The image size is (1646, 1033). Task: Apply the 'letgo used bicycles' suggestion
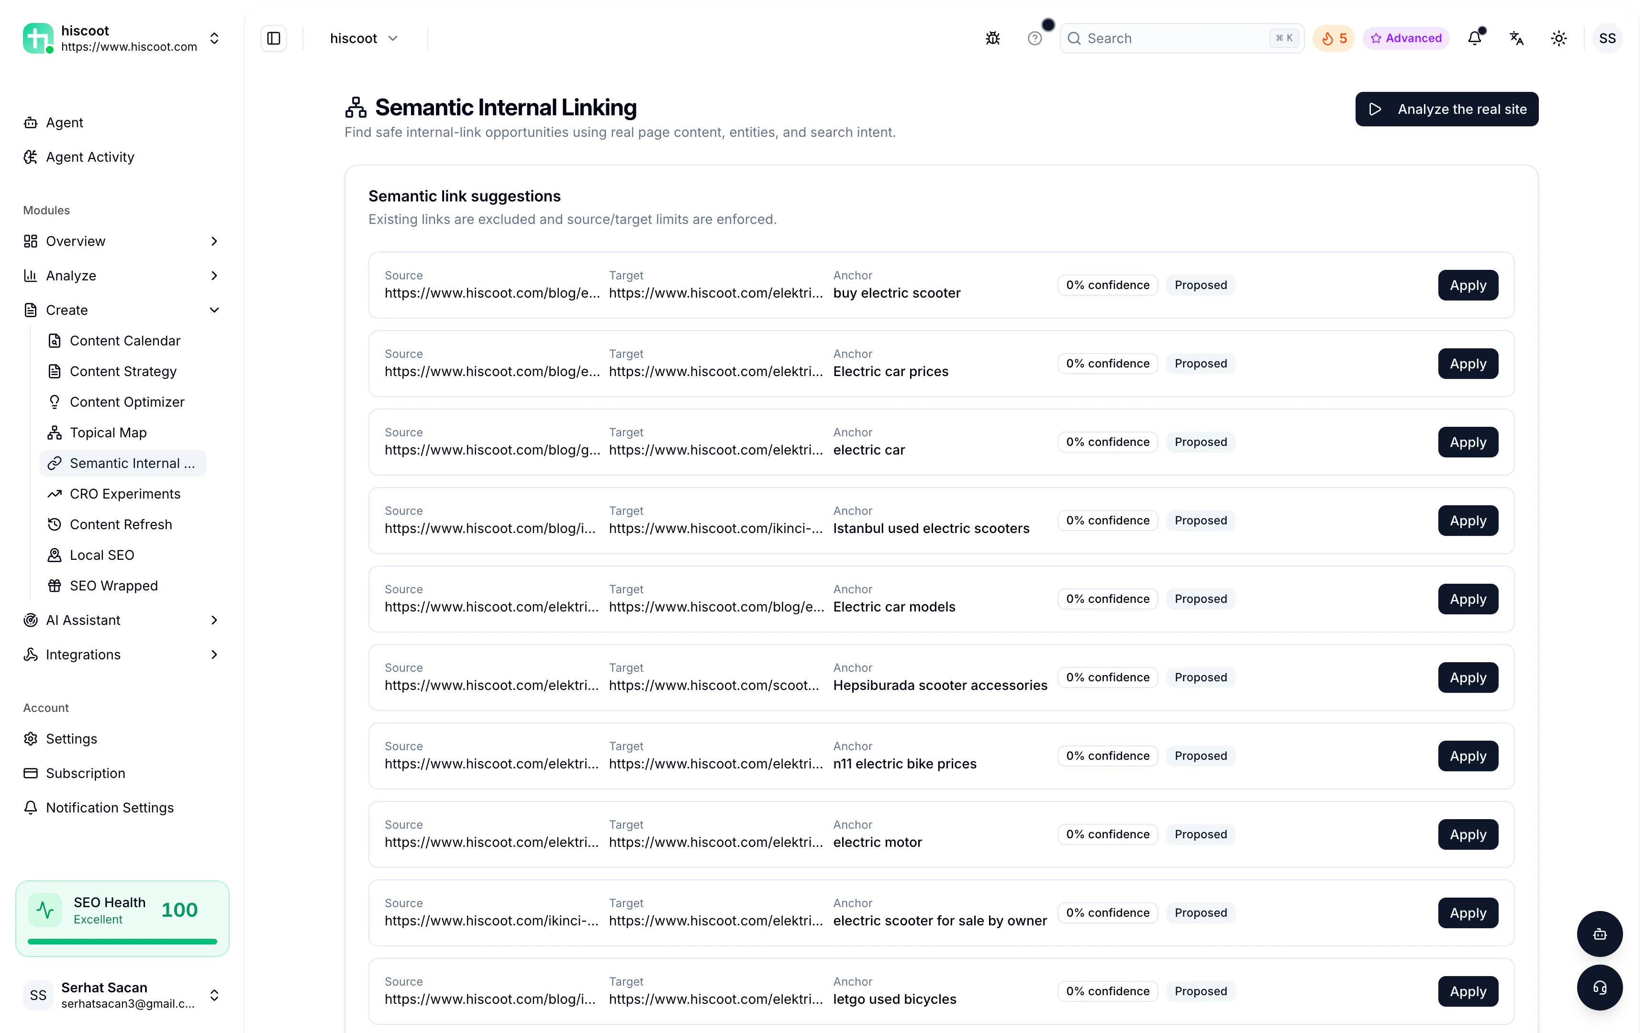click(x=1468, y=990)
